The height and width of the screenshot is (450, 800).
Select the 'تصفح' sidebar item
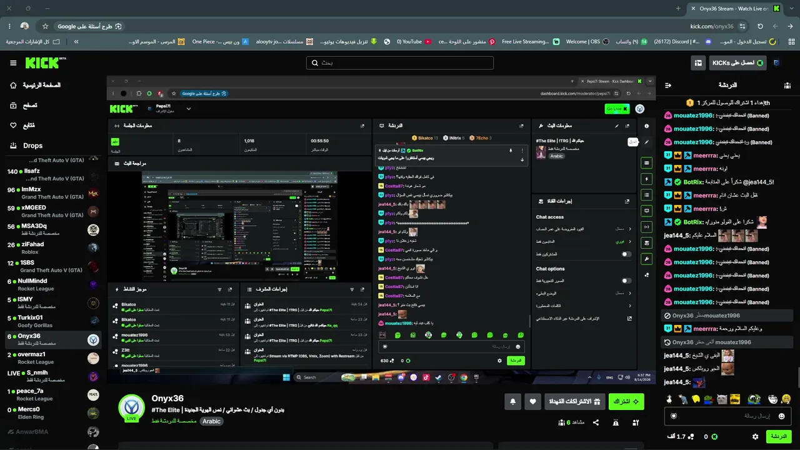30,105
